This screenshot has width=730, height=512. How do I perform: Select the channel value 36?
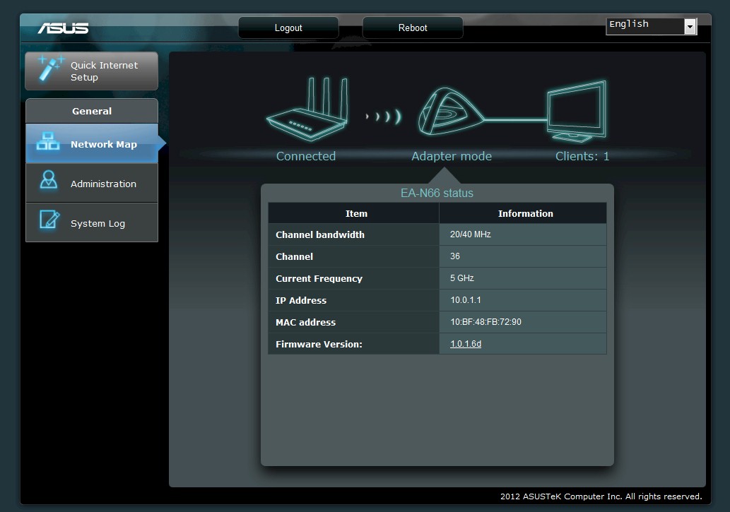[455, 256]
